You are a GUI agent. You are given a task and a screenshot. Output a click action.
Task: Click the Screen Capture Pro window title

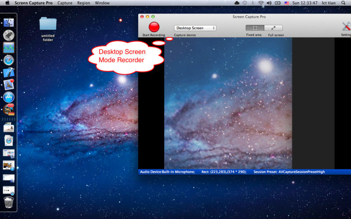(x=249, y=17)
